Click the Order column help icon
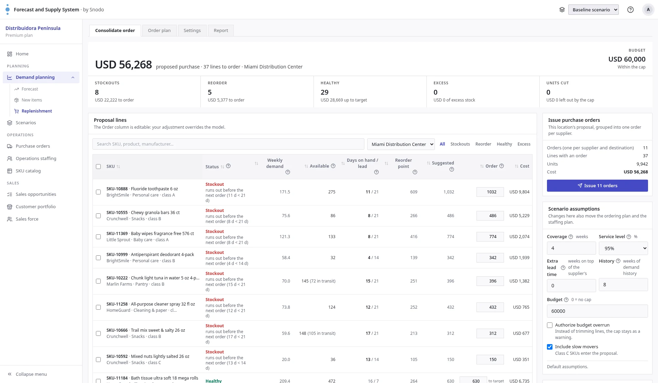 point(502,166)
